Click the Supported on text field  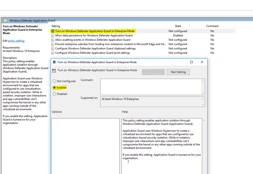151,102
